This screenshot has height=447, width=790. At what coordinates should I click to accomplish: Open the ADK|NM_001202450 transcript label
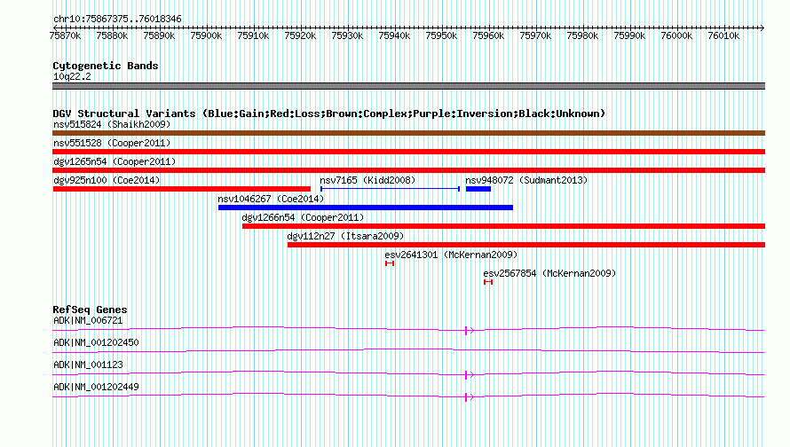[x=96, y=343]
